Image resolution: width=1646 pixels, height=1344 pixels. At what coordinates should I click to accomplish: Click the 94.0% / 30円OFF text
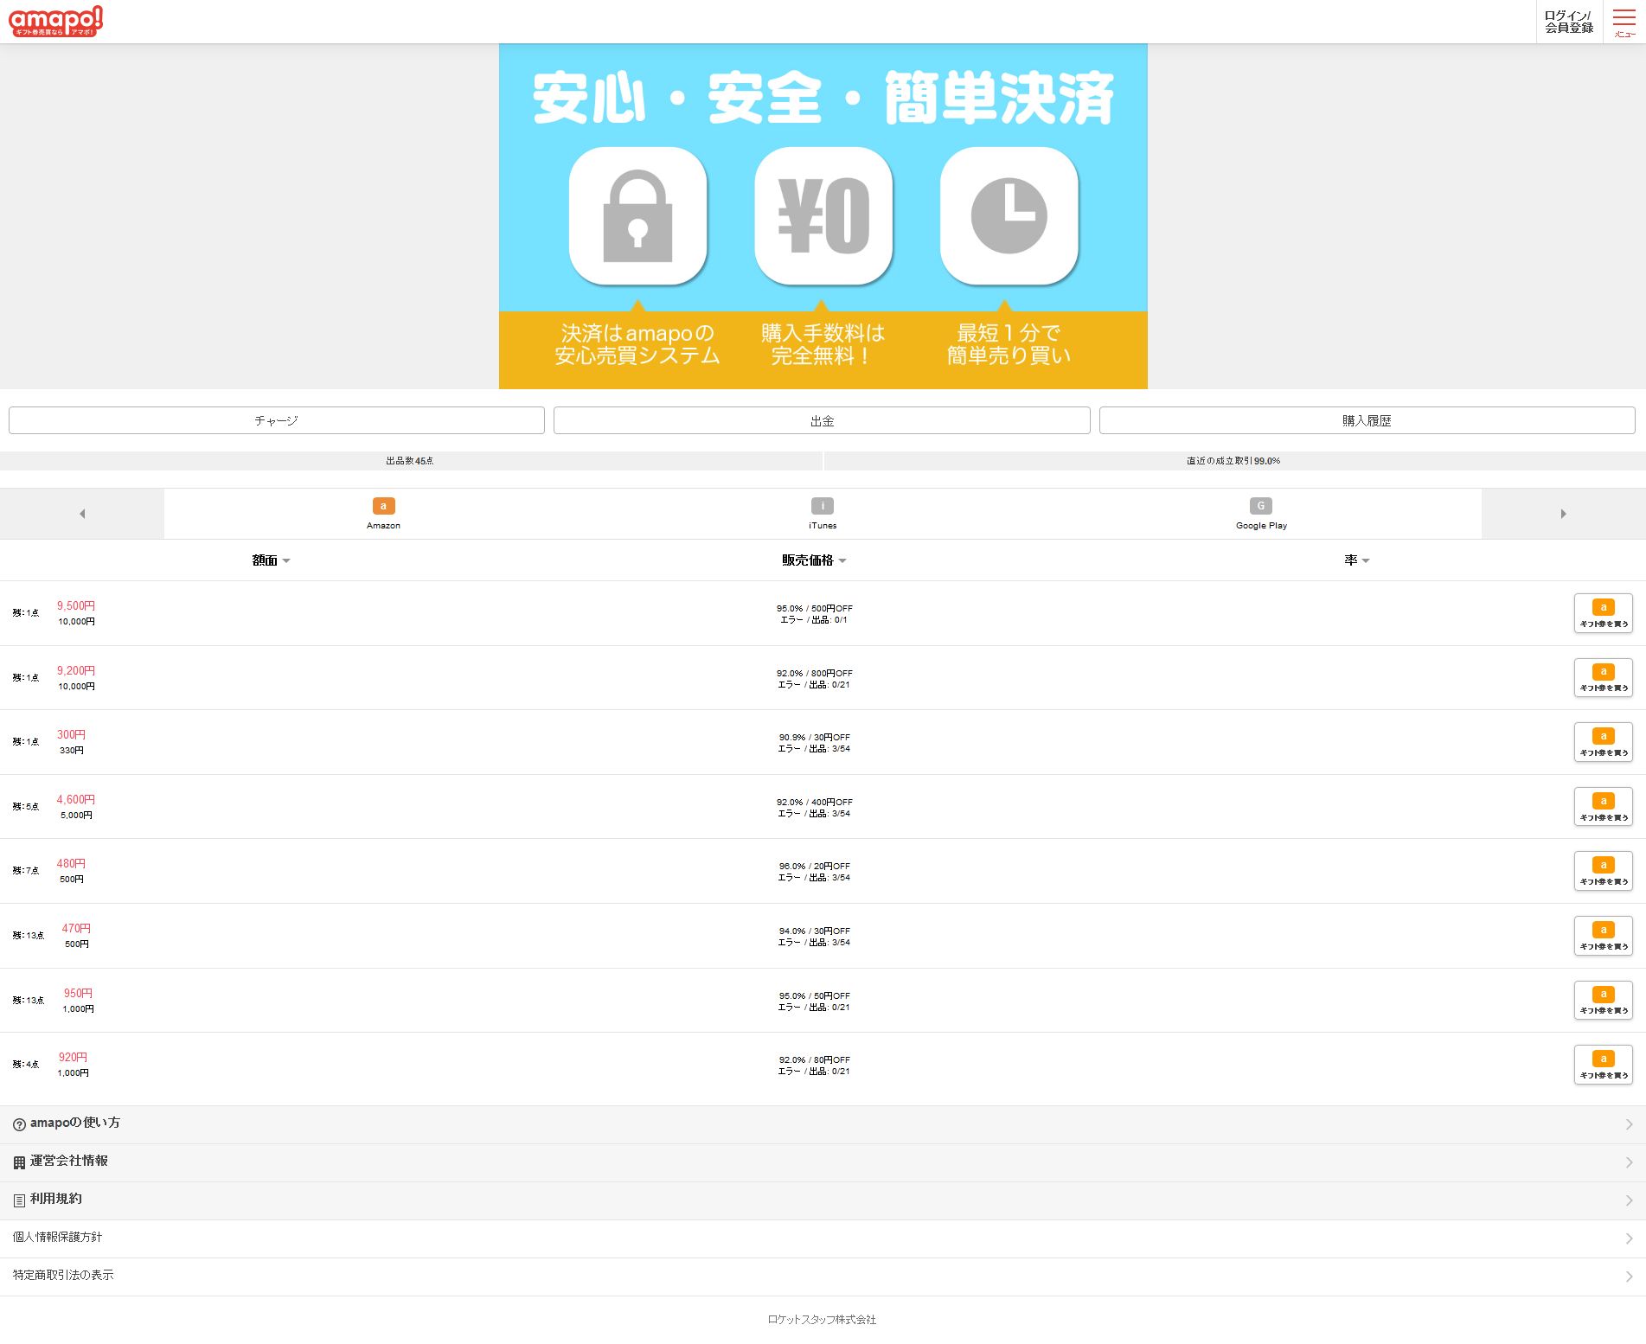[814, 931]
